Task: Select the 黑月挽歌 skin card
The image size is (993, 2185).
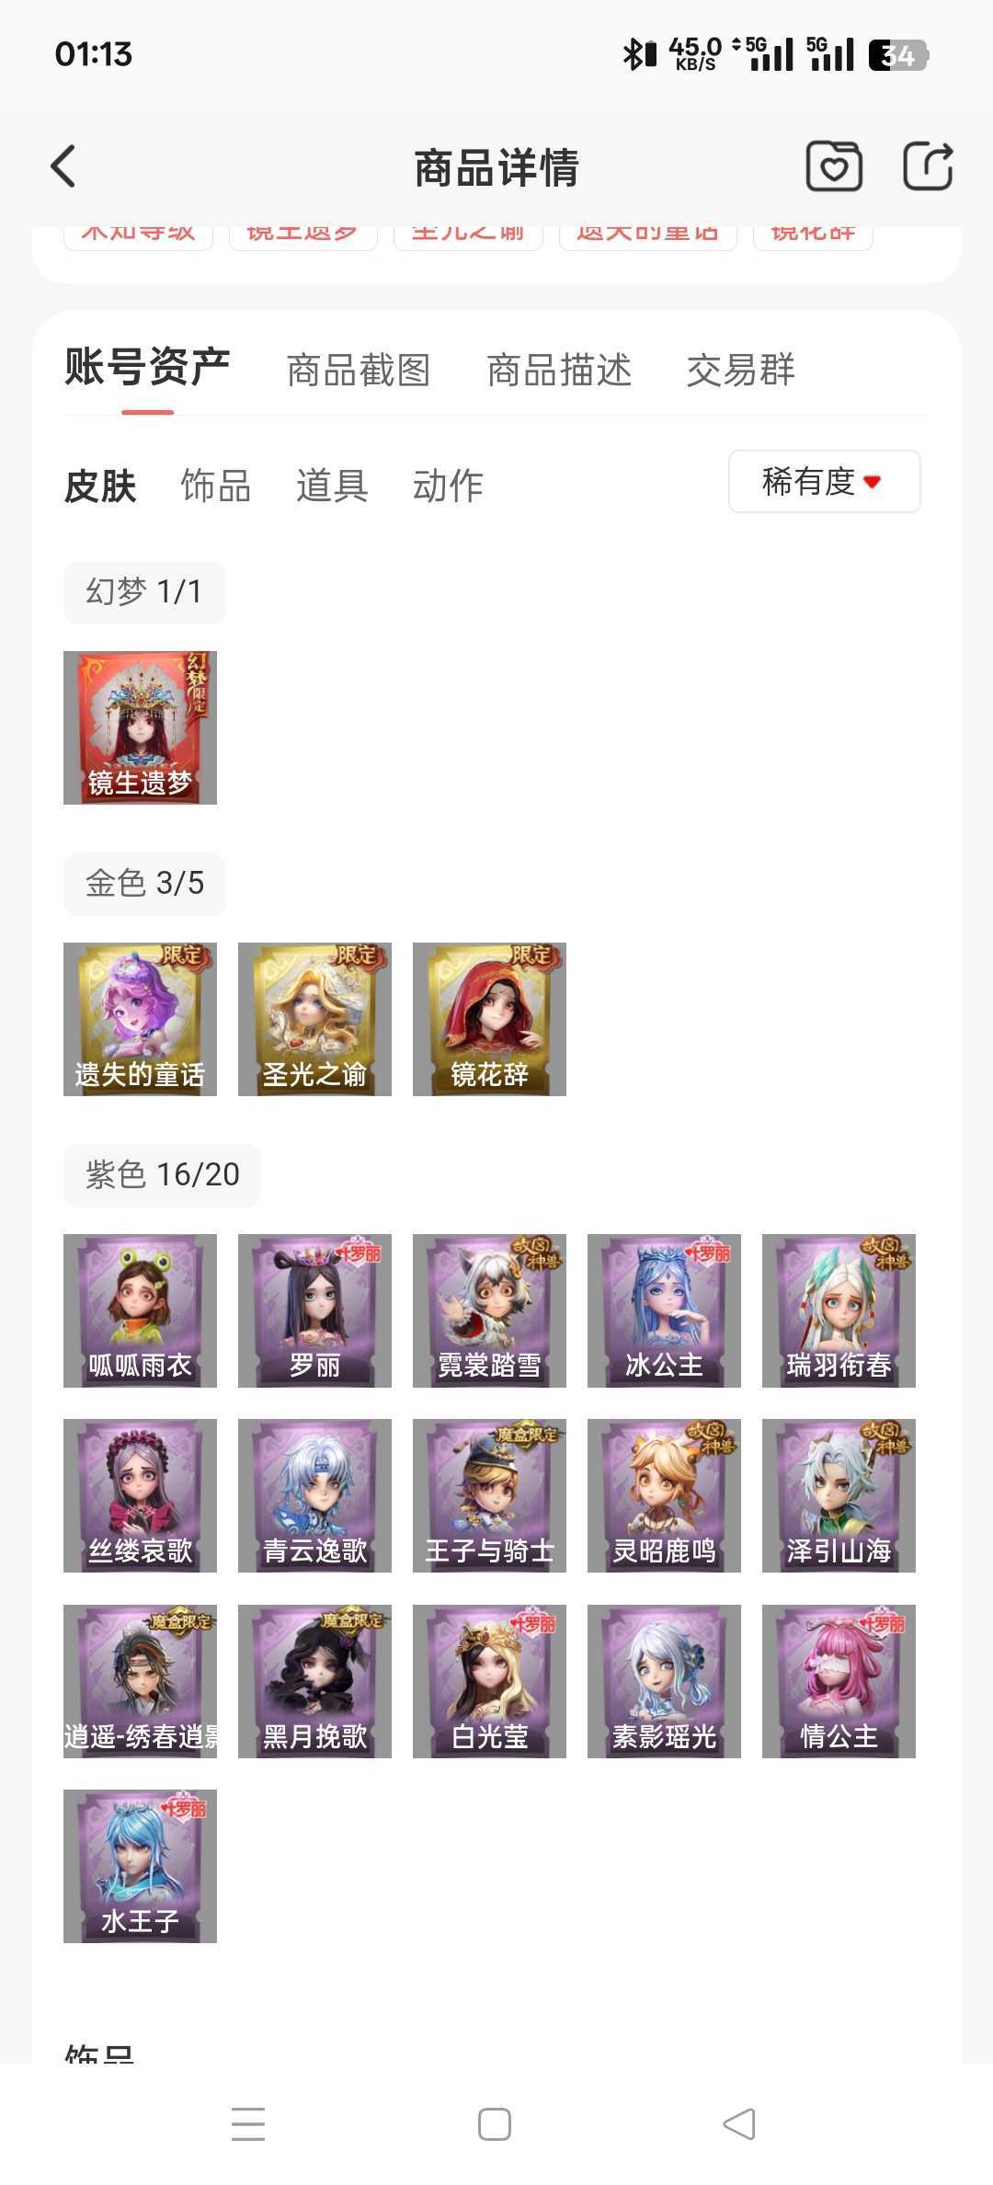Action: [x=314, y=1681]
